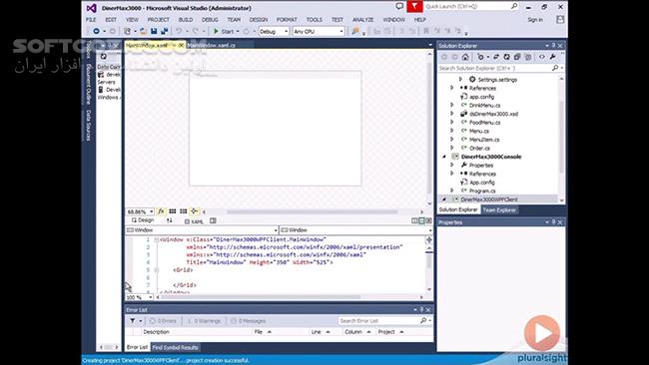Viewport: 649px width, 365px height.
Task: Click the Search Solution Explorer field
Action: click(x=500, y=68)
